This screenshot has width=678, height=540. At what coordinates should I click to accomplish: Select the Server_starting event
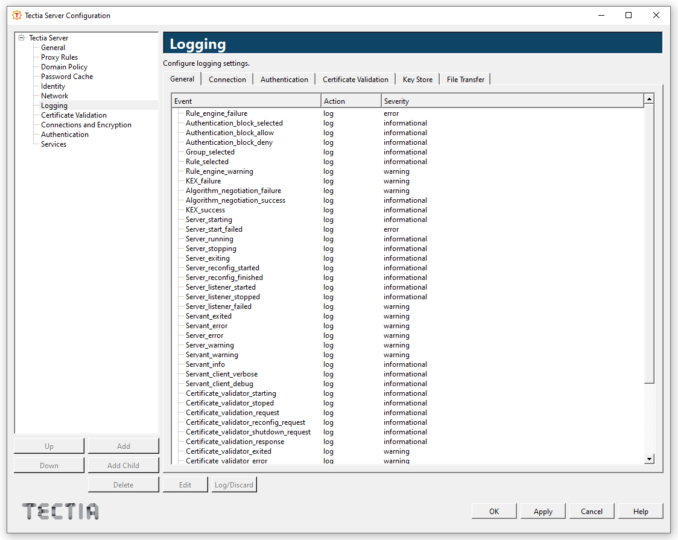[209, 220]
